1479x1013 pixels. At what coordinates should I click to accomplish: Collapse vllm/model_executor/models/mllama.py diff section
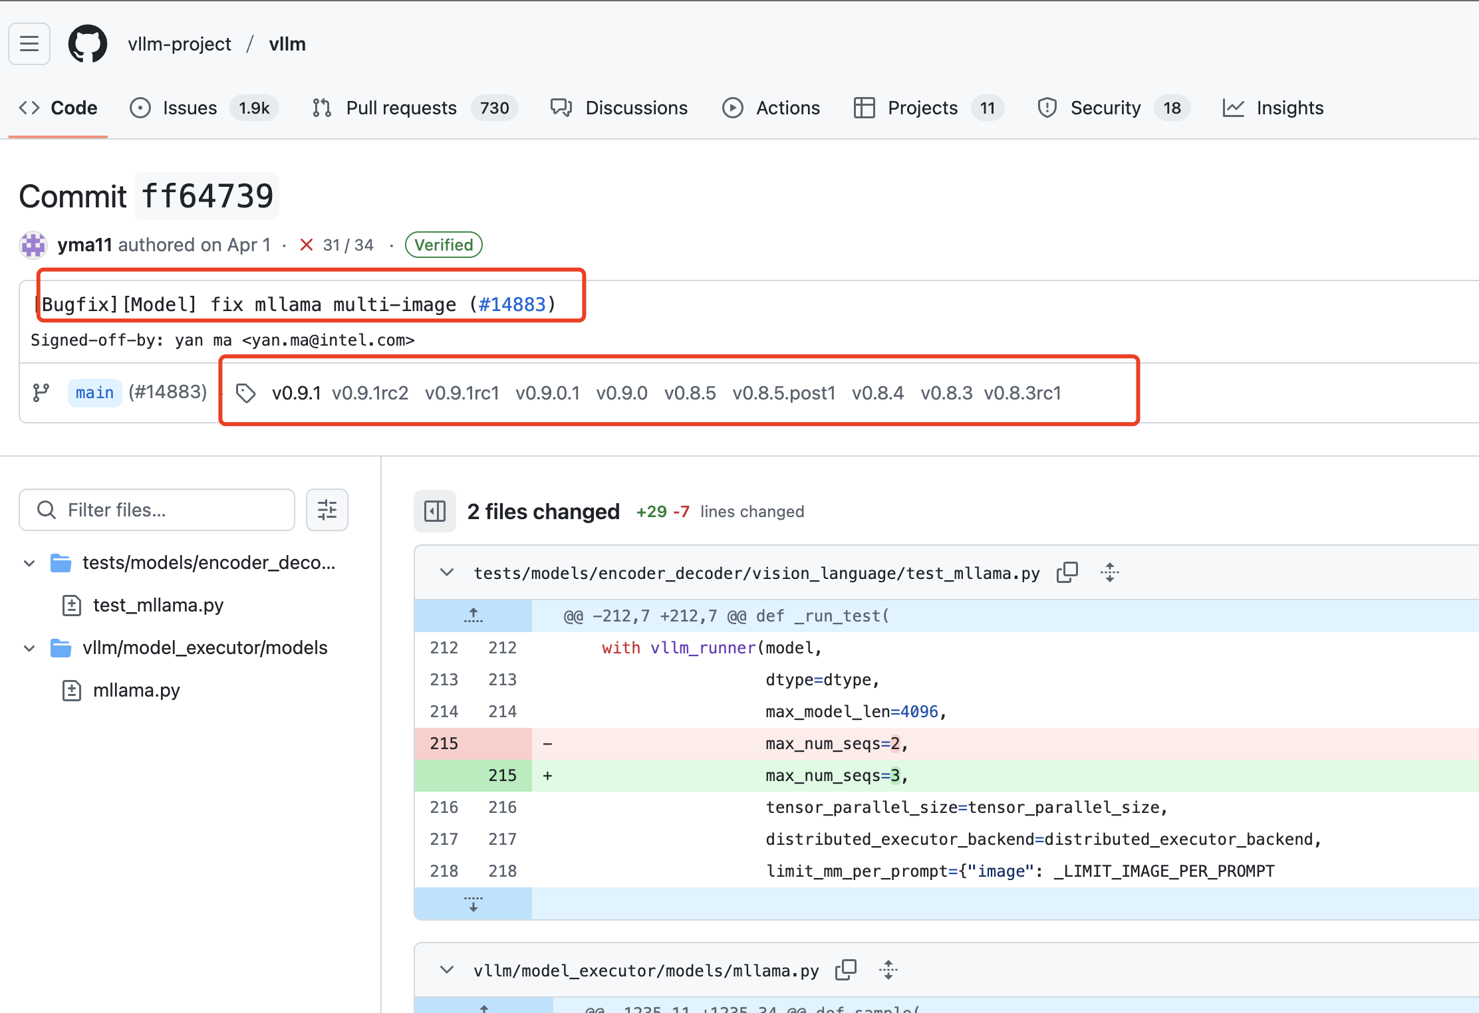tap(447, 970)
